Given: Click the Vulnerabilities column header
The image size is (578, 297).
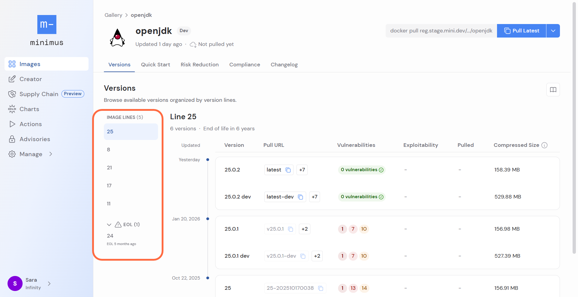Looking at the screenshot, I should coord(356,145).
